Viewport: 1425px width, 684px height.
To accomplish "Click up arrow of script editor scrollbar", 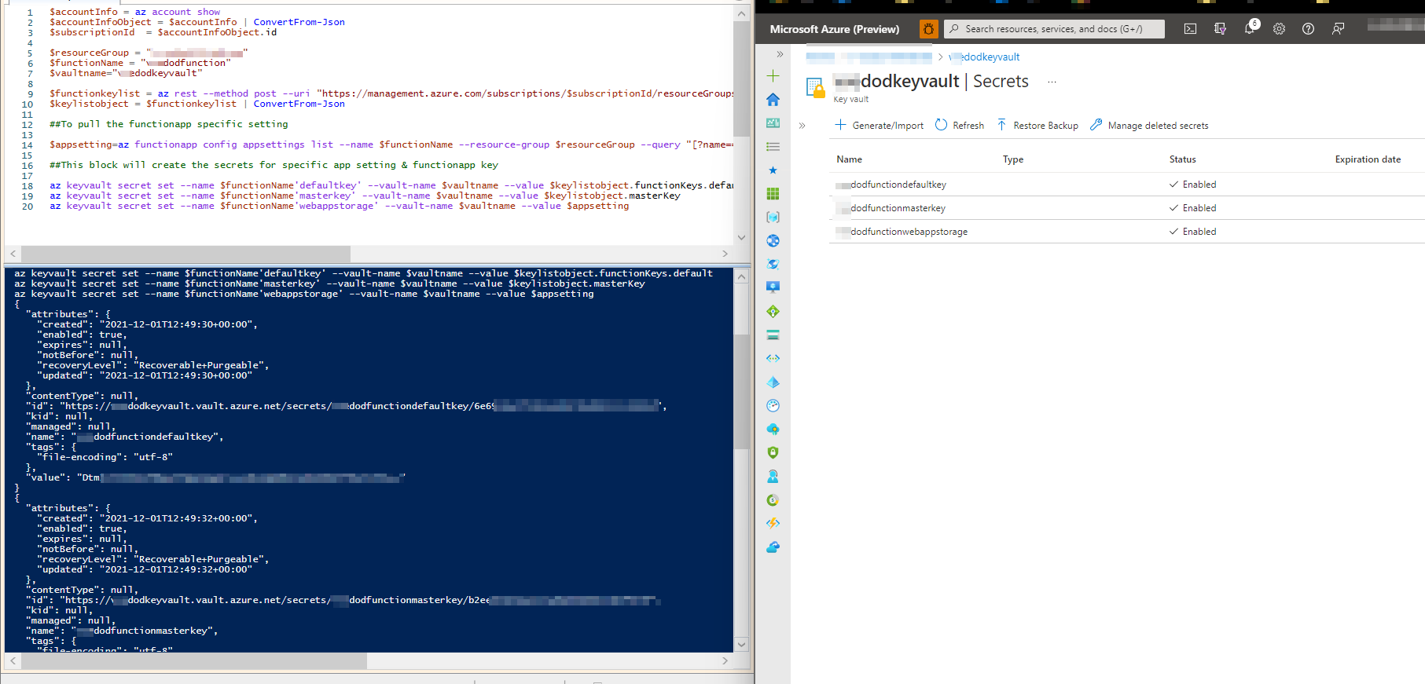I will pyautogui.click(x=741, y=13).
